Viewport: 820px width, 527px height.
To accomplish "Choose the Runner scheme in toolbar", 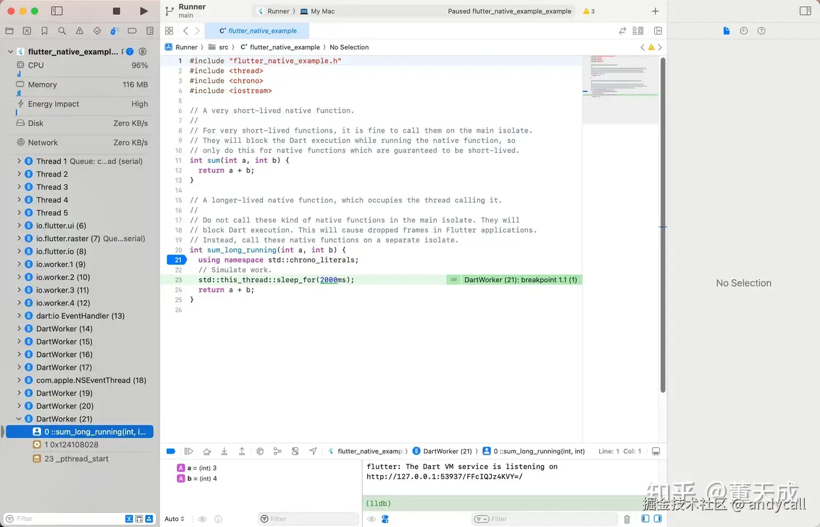I will click(273, 11).
